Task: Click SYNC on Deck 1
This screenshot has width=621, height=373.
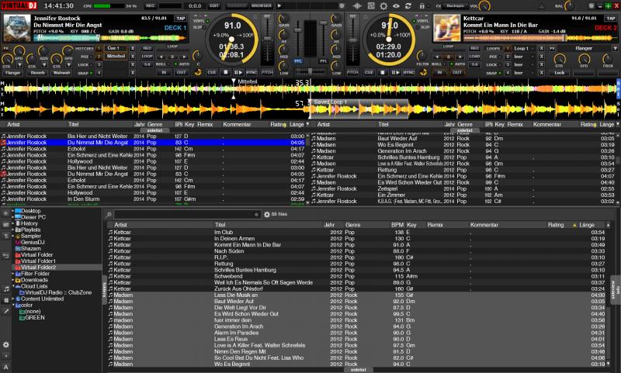Action: click(x=251, y=72)
